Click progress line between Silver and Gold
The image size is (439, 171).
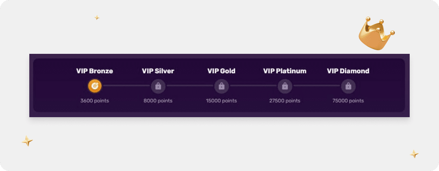[190, 85]
